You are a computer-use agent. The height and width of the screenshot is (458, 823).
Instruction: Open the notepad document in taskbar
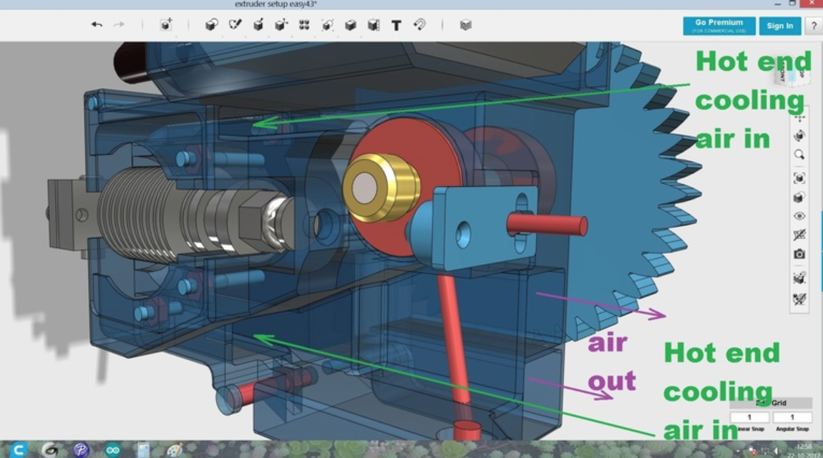pyautogui.click(x=142, y=449)
